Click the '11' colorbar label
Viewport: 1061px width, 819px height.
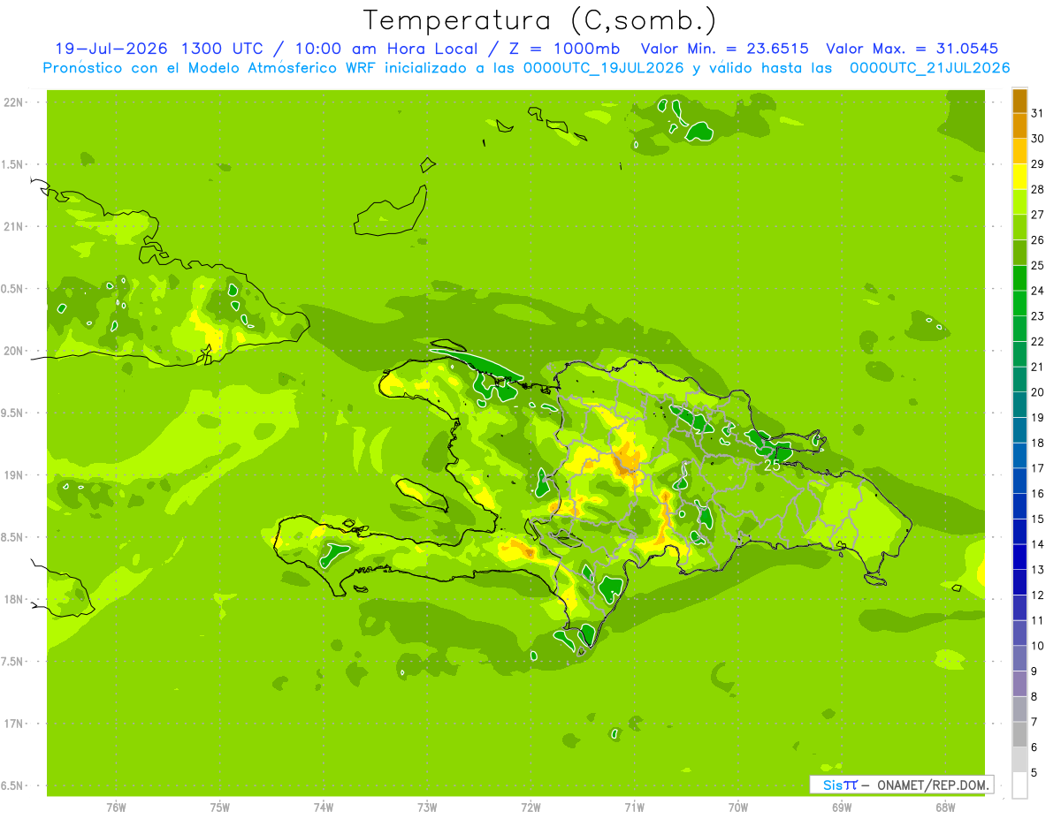pos(1038,620)
